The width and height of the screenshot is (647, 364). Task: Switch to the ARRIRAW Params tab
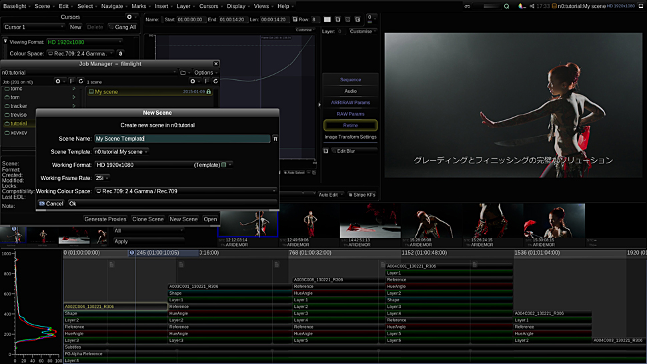(350, 103)
